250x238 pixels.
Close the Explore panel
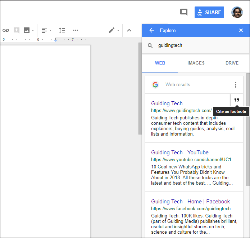pos(241,30)
